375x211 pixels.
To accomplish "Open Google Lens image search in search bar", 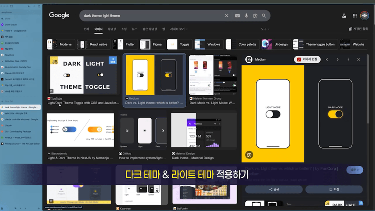I will (255, 16).
